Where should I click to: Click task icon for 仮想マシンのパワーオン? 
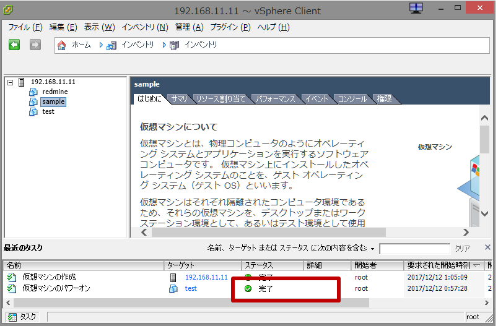pos(12,288)
